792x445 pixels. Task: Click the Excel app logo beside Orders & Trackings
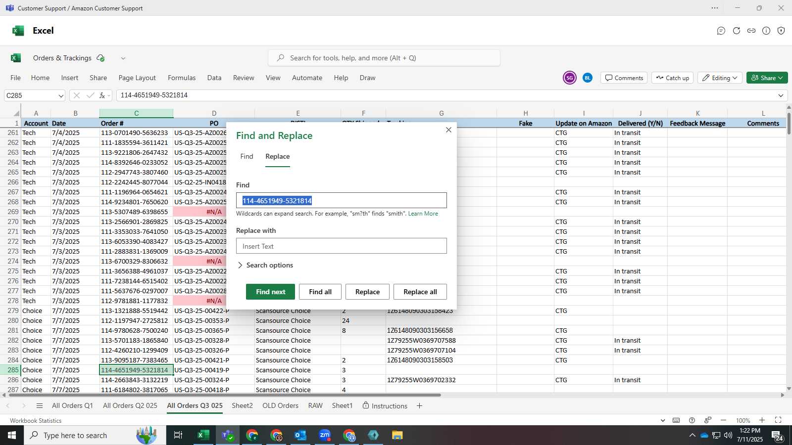pos(16,58)
